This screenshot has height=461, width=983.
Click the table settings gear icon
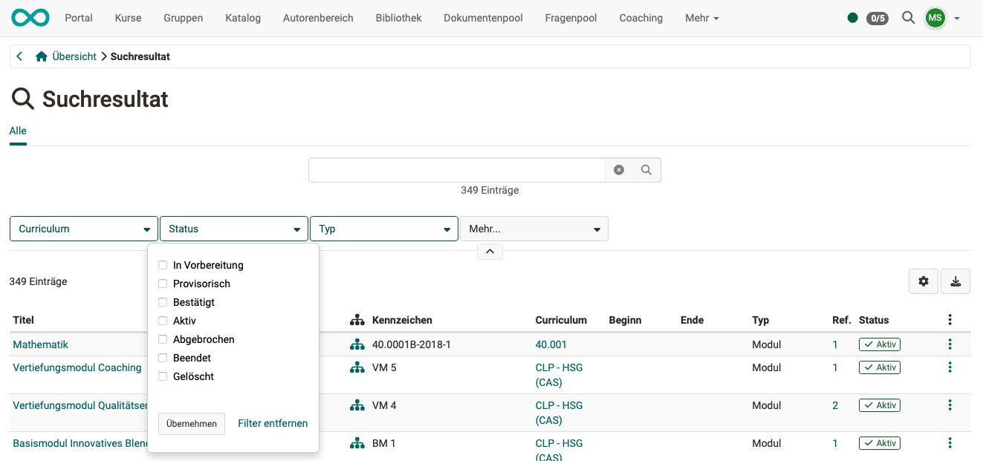[923, 281]
